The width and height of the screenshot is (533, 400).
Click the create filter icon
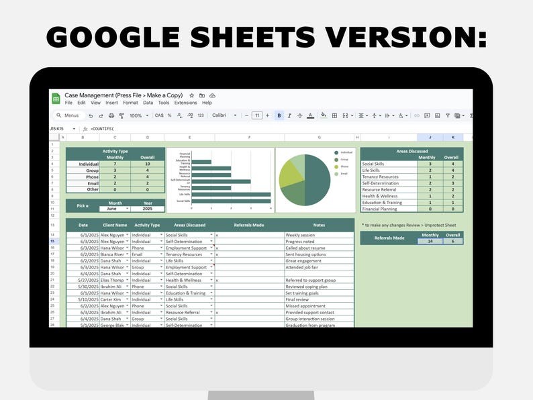coord(448,115)
